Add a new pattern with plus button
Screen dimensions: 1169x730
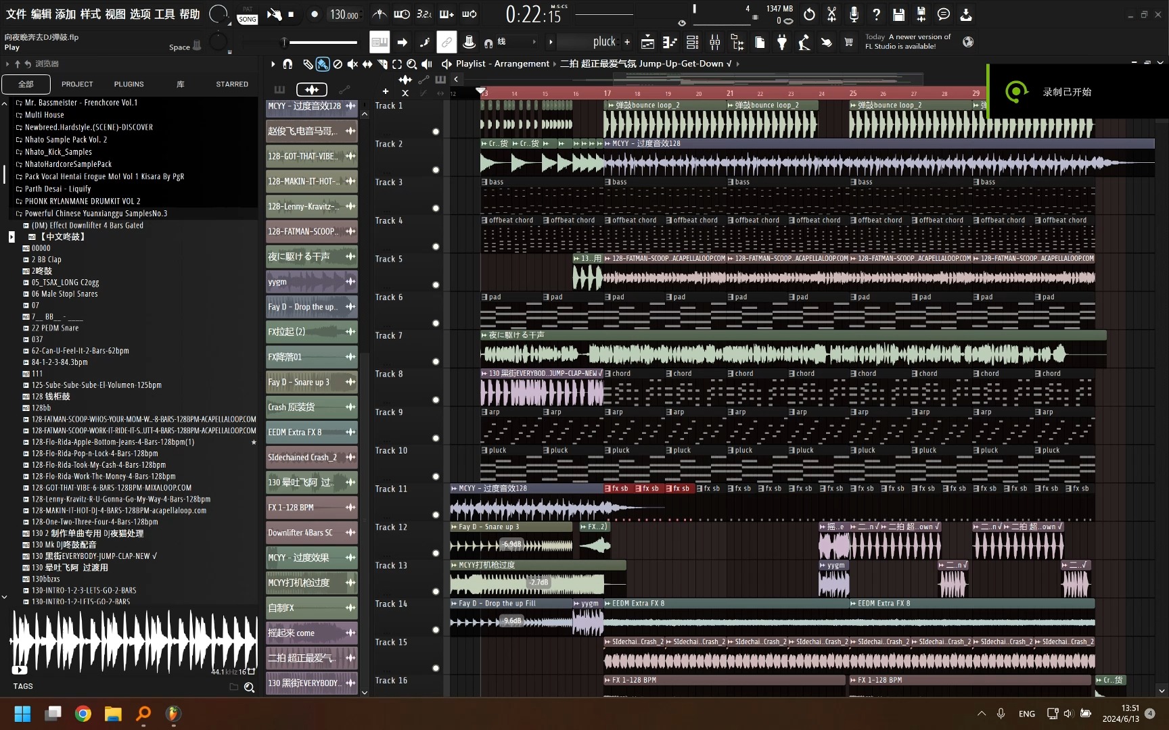pos(627,43)
